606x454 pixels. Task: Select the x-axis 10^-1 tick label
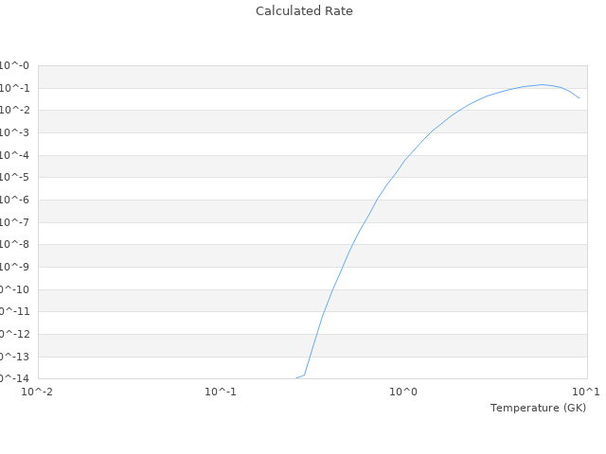[221, 392]
